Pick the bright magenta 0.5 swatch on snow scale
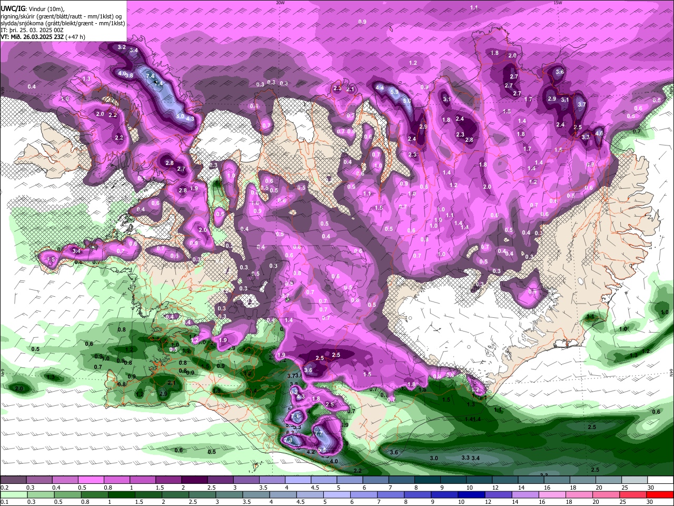674x506 pixels. click(91, 480)
